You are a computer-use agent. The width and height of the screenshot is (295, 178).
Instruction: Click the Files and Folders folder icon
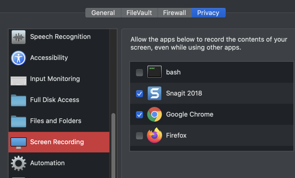pos(18,121)
